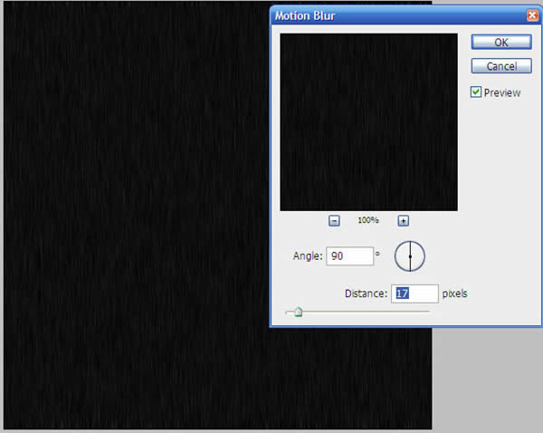This screenshot has width=543, height=433.
Task: Click the Angle input field
Action: click(x=349, y=256)
